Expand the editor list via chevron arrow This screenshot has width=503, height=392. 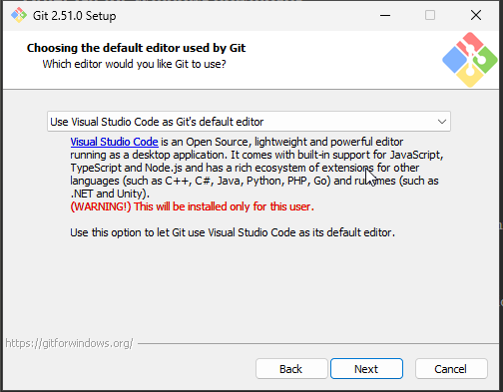[442, 122]
